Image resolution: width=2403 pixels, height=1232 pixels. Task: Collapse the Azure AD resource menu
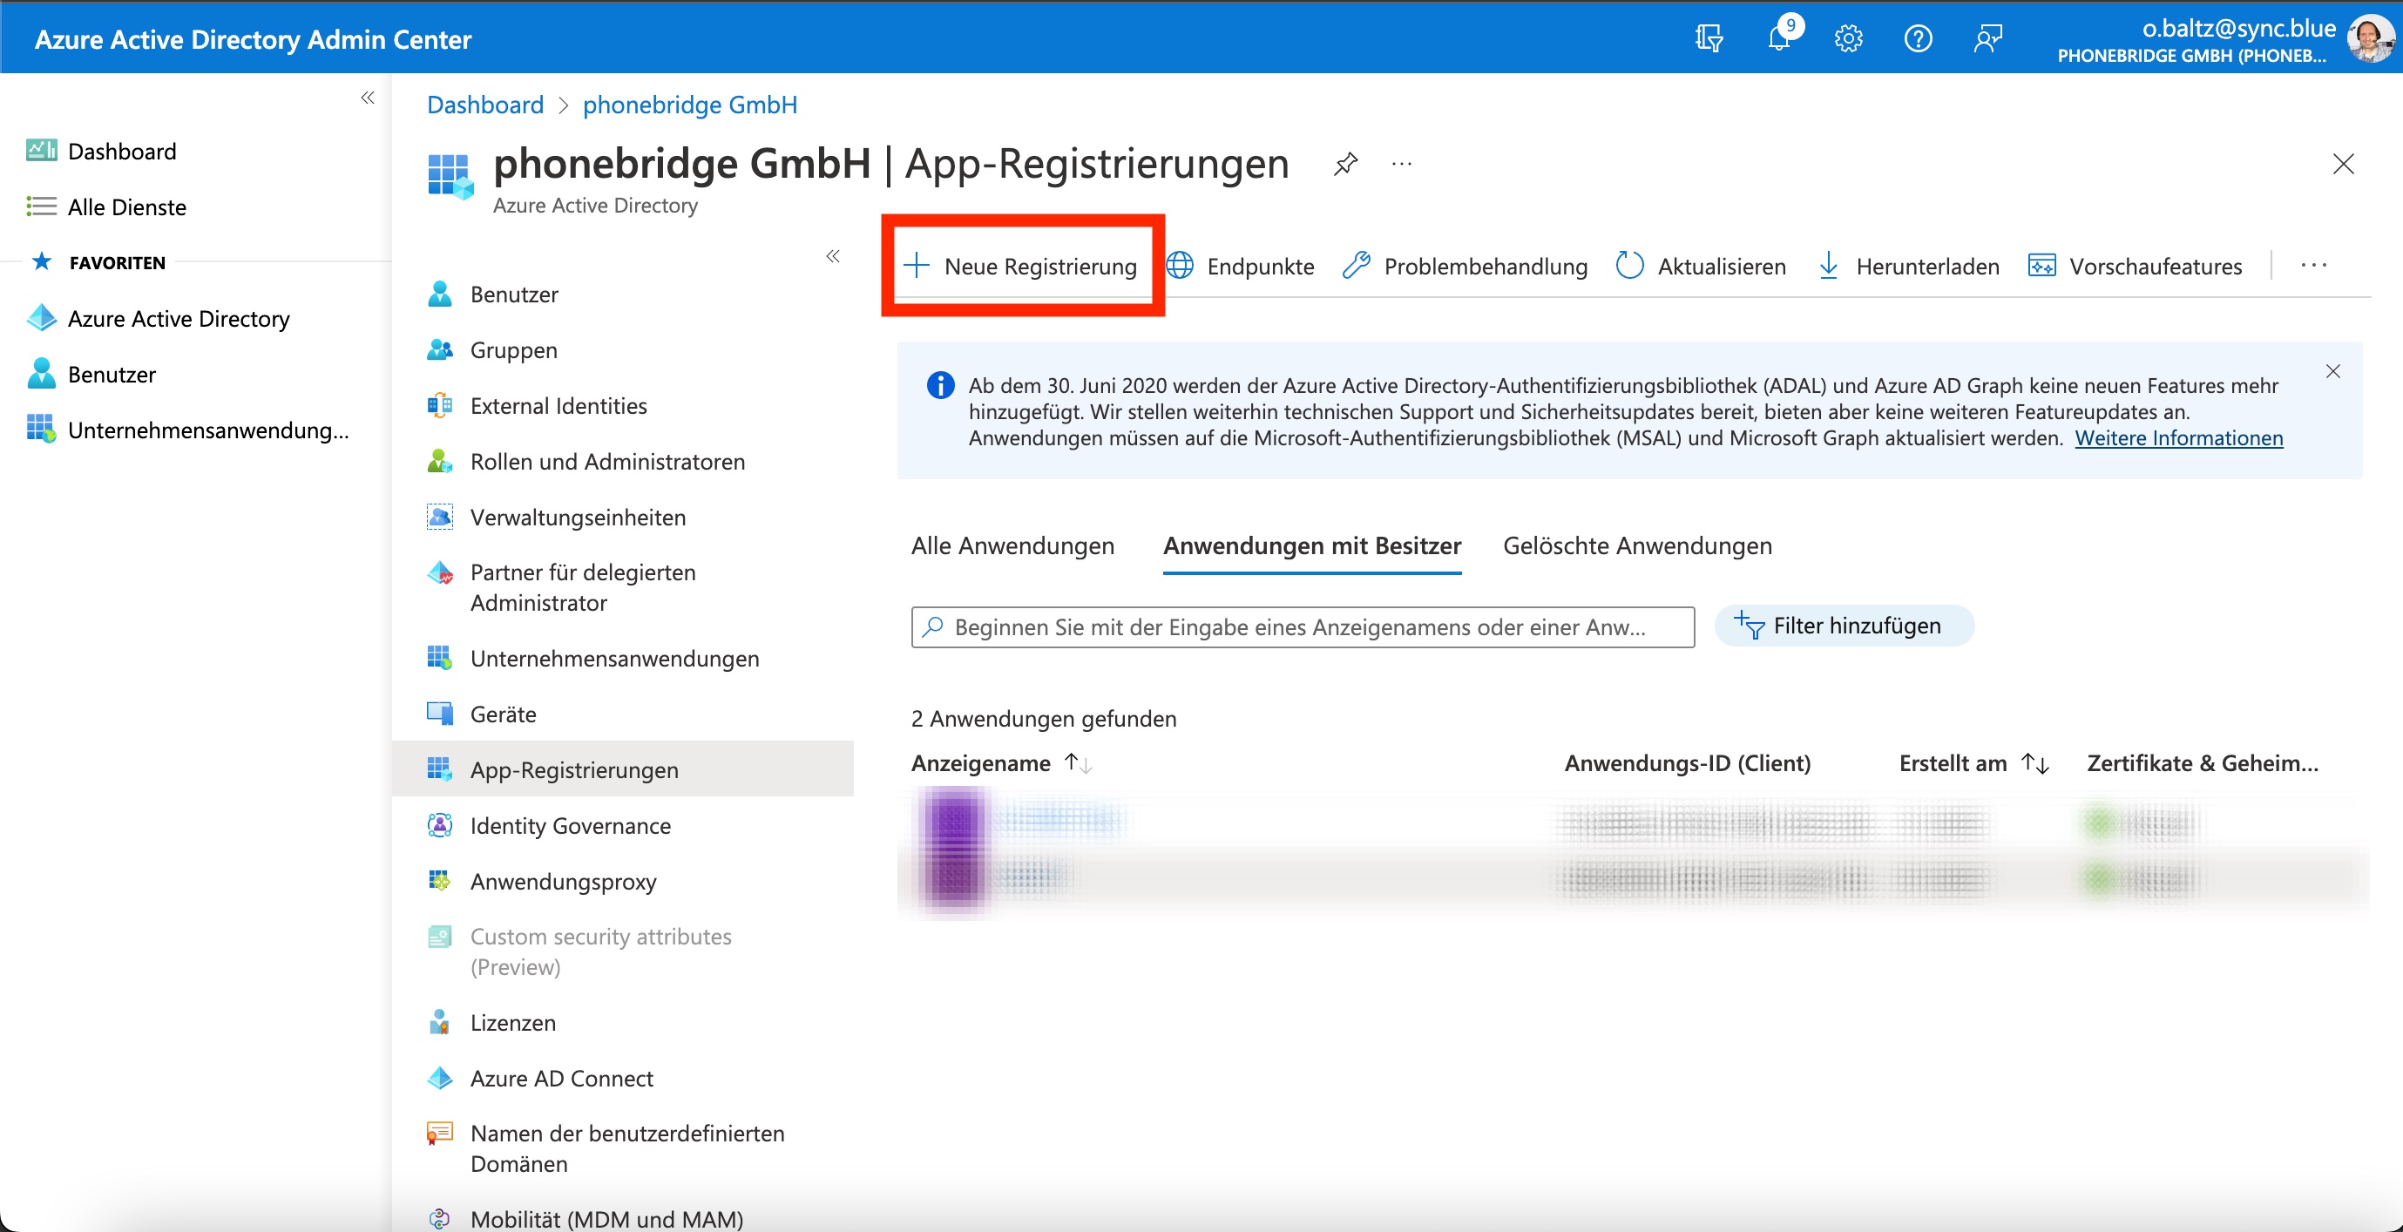(833, 256)
